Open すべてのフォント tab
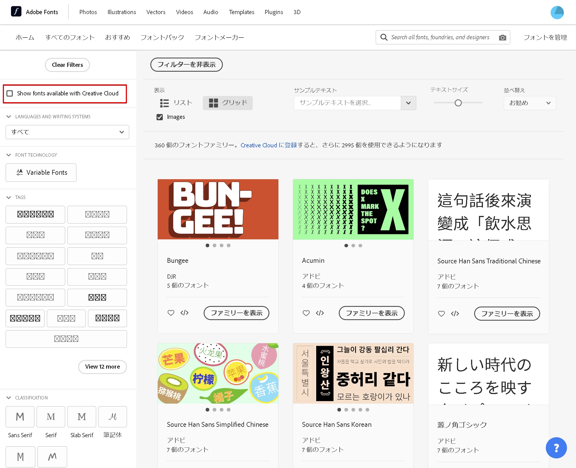Viewport: 576px width, 468px height. (70, 38)
